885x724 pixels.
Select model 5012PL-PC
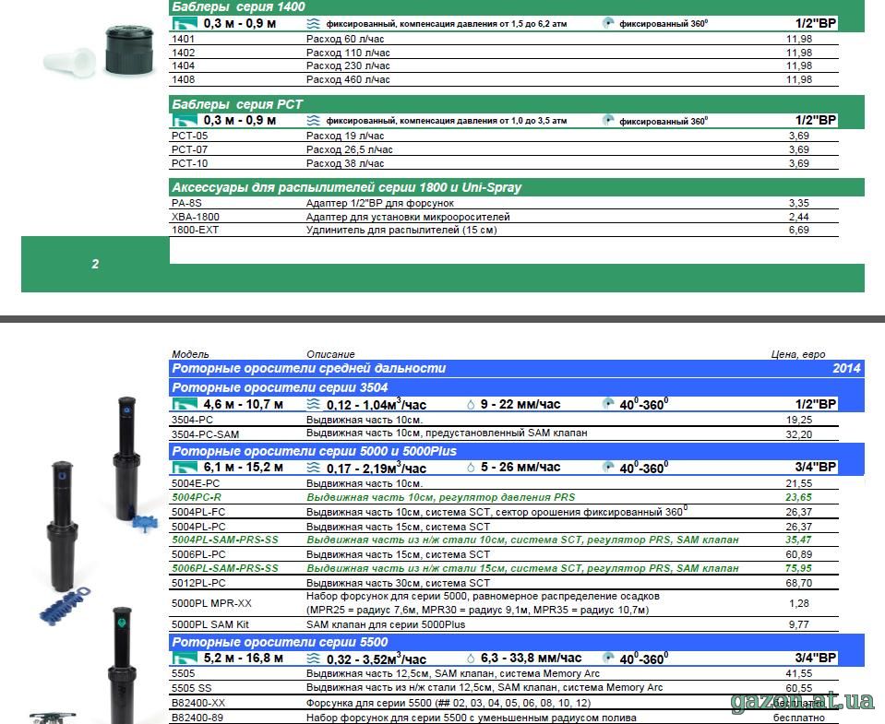[x=198, y=583]
